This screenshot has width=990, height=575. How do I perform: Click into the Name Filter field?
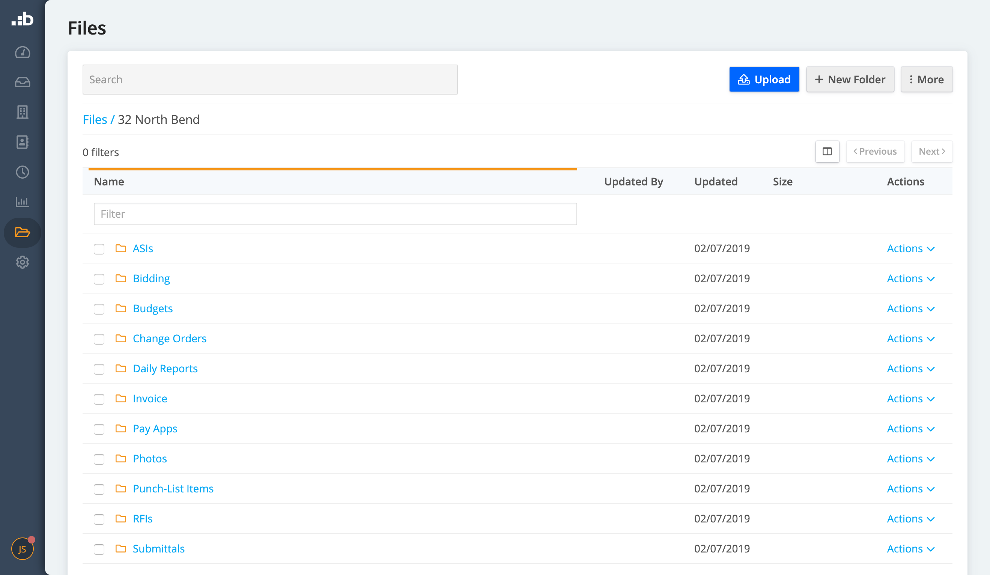(x=335, y=214)
